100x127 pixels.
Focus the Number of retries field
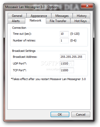click(x=64, y=40)
